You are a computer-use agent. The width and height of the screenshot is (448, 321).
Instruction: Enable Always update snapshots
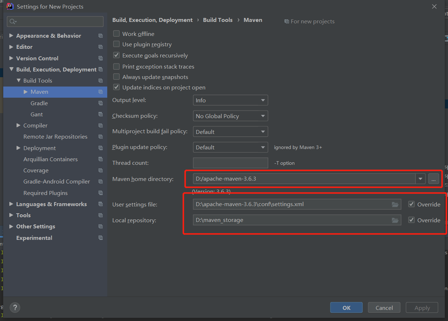pyautogui.click(x=116, y=77)
